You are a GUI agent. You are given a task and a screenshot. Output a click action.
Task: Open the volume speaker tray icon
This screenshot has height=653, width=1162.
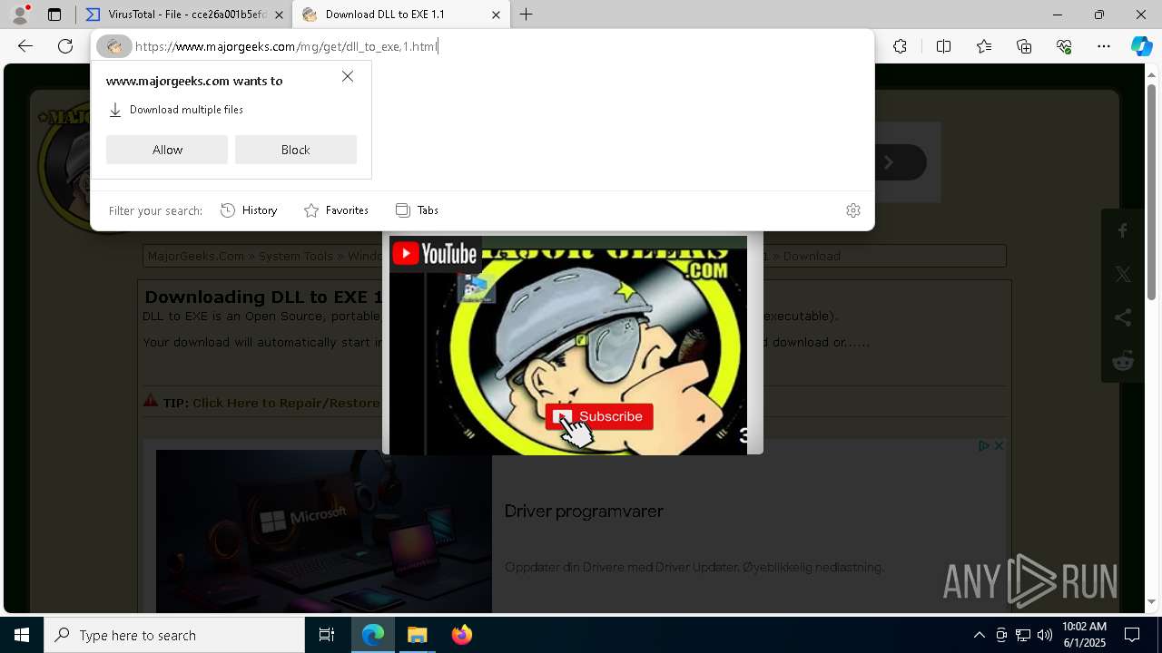pyautogui.click(x=1045, y=635)
